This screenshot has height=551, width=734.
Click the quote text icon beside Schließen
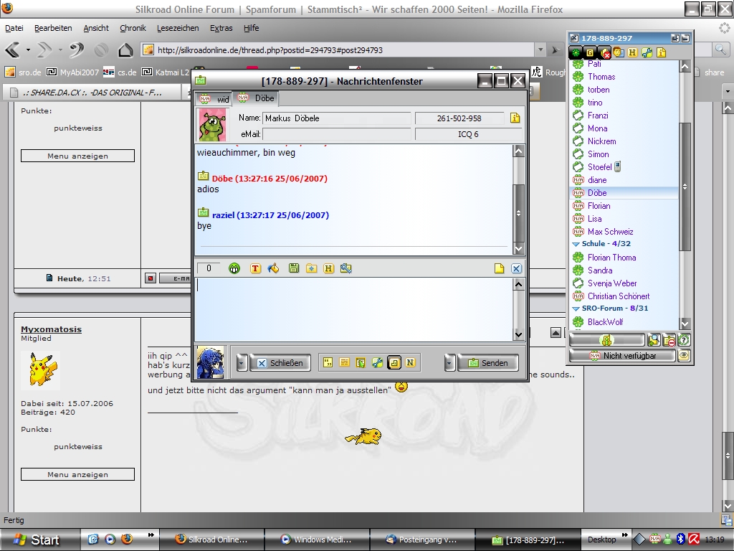(328, 363)
